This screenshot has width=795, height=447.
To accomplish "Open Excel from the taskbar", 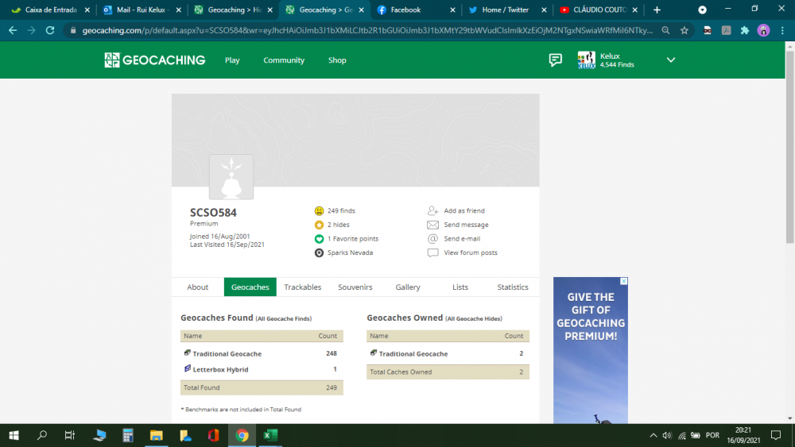I will [x=270, y=435].
